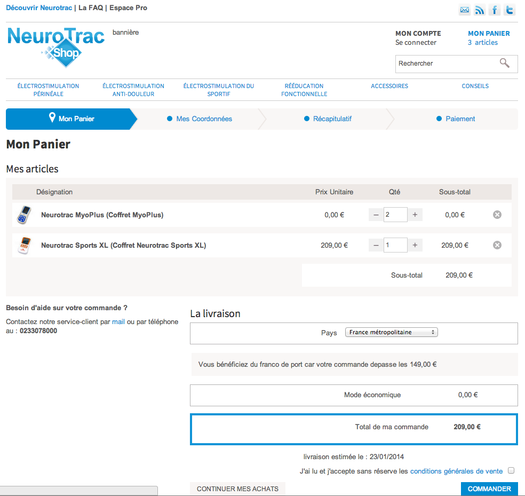Click the MyoPlus quantity field
525x496 pixels.
(x=395, y=215)
